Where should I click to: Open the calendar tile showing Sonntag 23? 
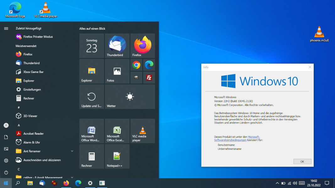tap(92, 46)
